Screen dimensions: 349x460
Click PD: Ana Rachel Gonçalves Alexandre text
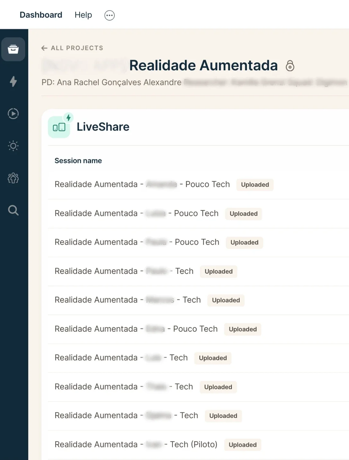click(x=112, y=83)
